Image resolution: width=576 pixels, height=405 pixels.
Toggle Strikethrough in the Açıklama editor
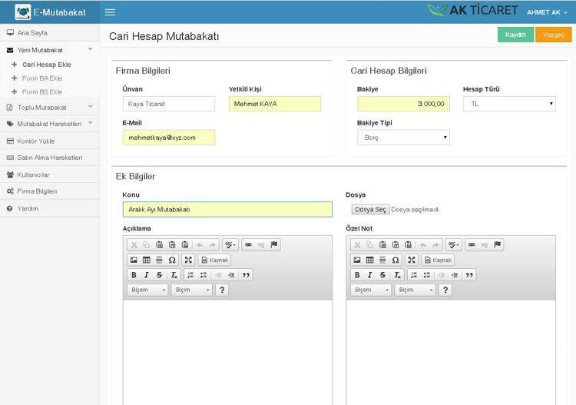(x=160, y=275)
